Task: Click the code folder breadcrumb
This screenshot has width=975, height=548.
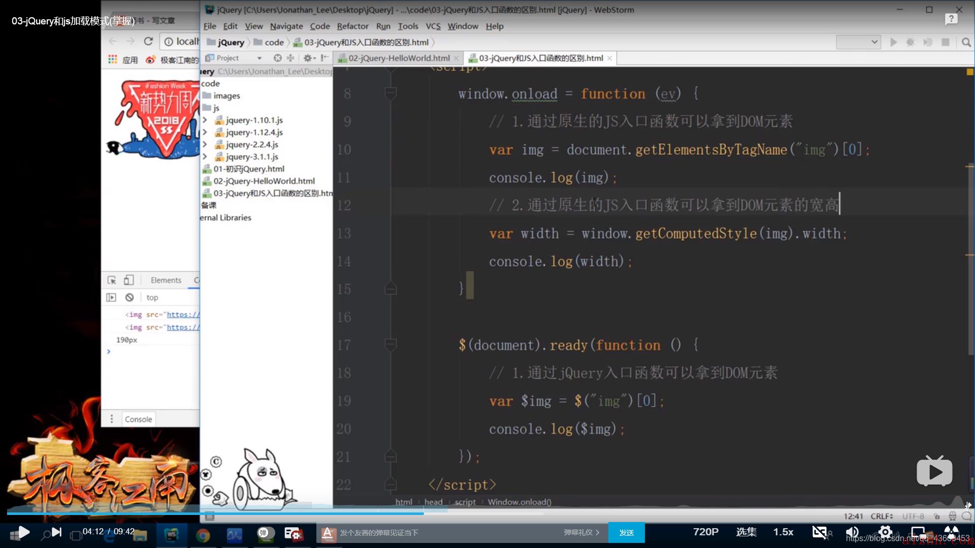Action: tap(269, 42)
